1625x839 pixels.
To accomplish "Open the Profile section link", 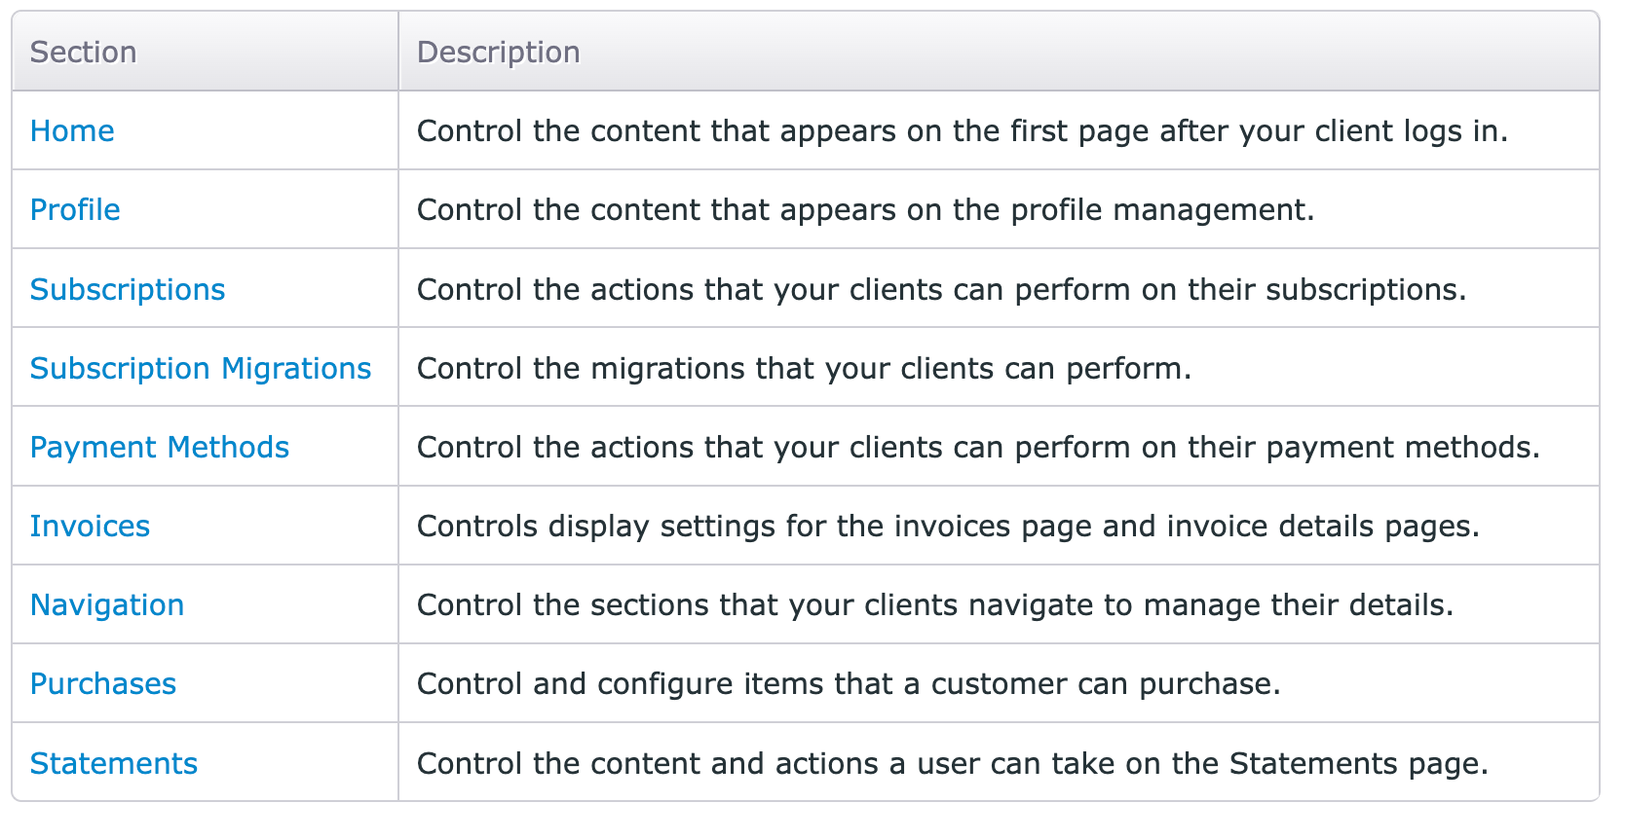I will coord(75,209).
